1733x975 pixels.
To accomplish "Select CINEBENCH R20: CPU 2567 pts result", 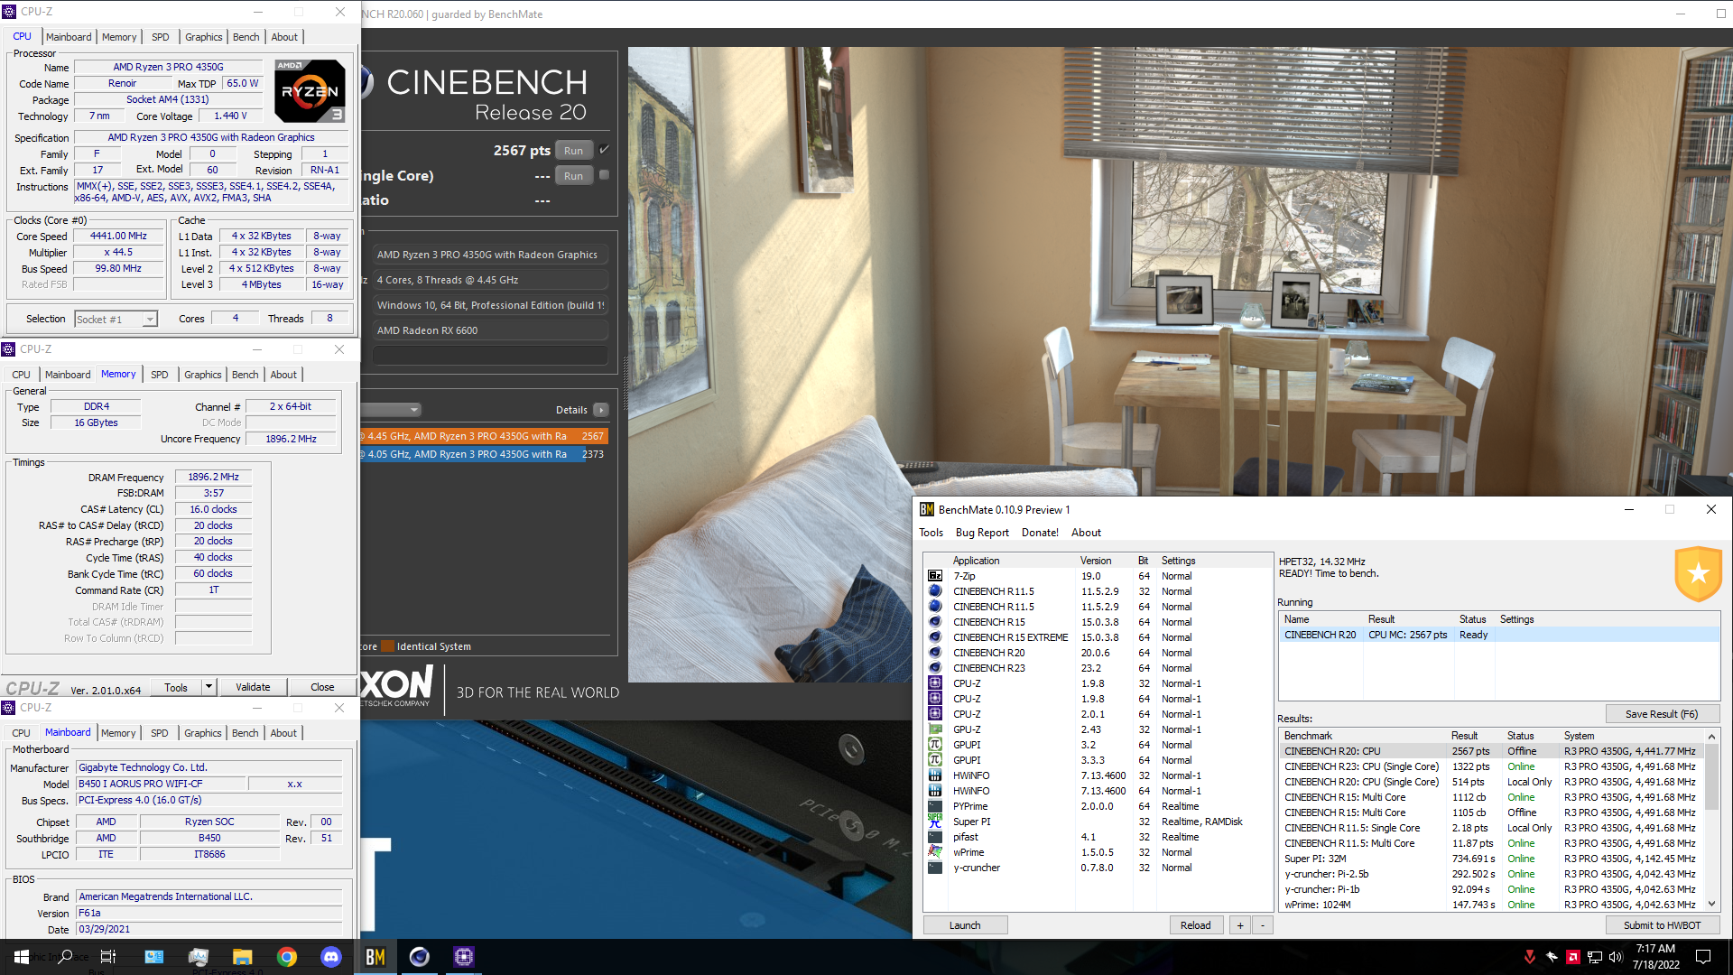I will click(x=1493, y=751).
